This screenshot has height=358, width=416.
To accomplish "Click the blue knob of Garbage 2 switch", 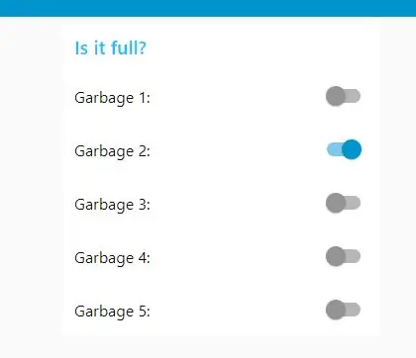I will tap(352, 149).
